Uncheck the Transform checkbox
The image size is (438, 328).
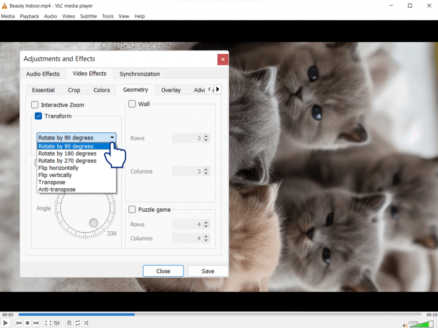pos(38,116)
